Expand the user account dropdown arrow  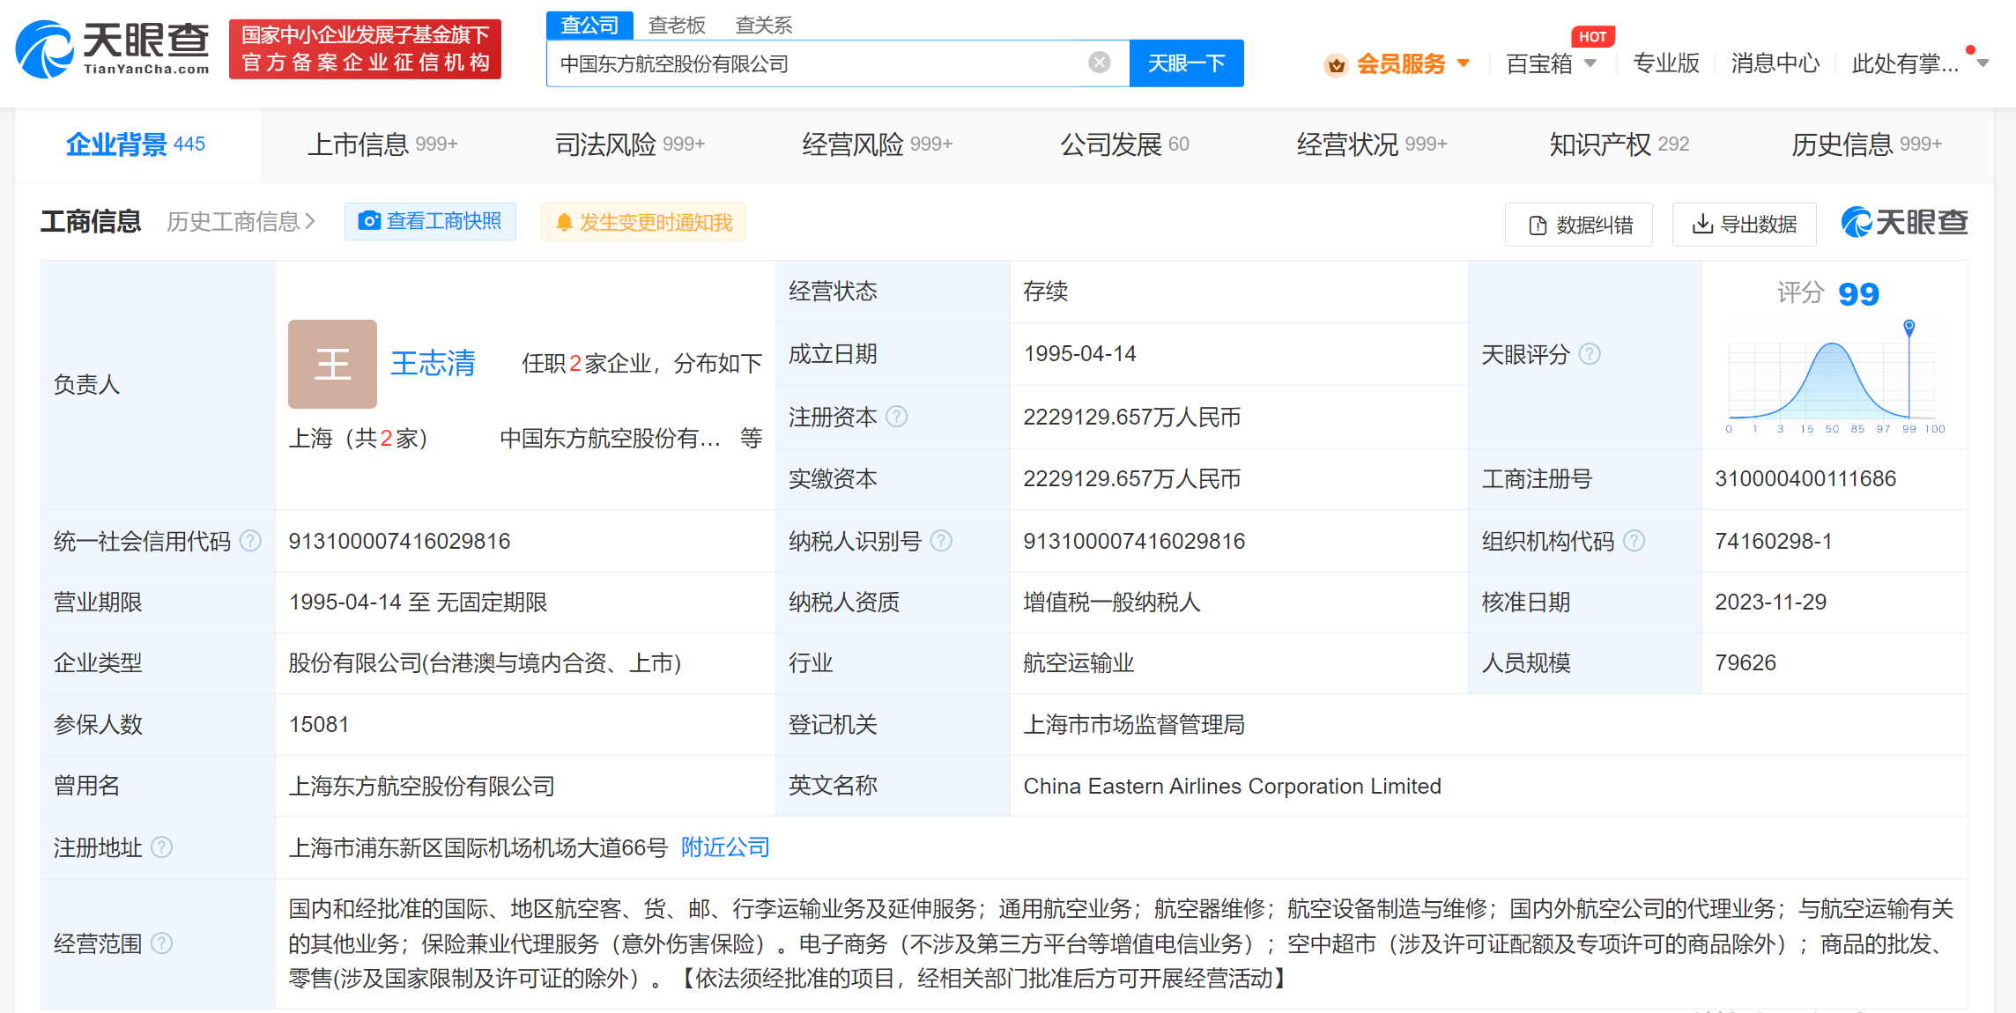(1983, 63)
